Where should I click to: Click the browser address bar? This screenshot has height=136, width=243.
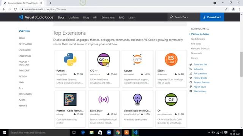click(x=122, y=9)
